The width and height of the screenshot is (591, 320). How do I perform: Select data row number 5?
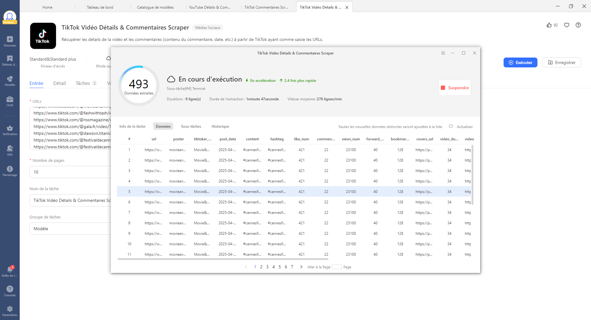point(294,192)
